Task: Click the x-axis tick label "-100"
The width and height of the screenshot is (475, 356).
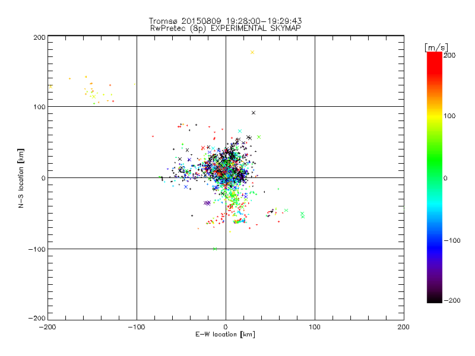Action: 137,327
